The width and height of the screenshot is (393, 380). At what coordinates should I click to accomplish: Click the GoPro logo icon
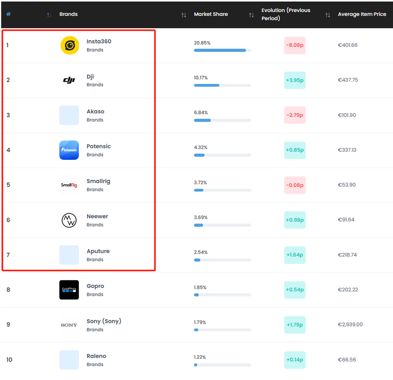69,290
